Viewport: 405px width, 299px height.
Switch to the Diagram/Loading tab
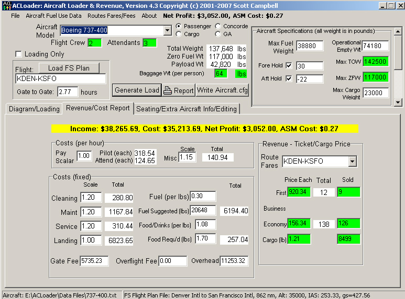click(34, 109)
